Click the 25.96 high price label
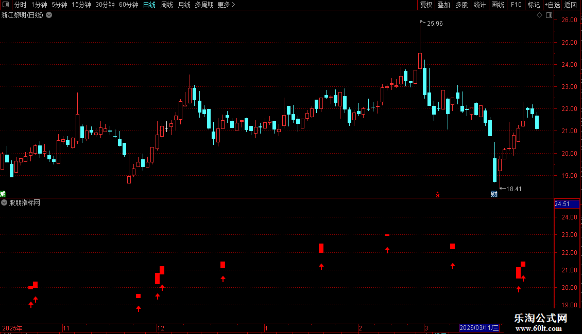The image size is (582, 334). (x=435, y=24)
